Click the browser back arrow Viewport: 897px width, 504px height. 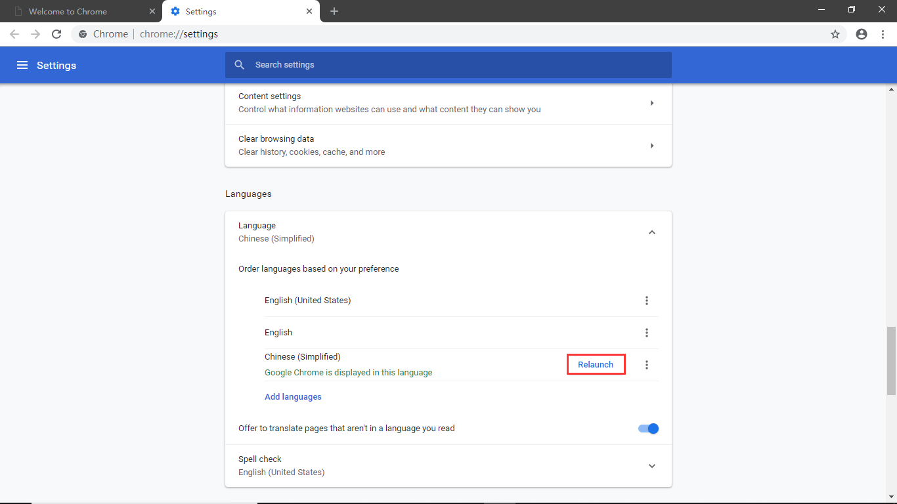tap(14, 34)
